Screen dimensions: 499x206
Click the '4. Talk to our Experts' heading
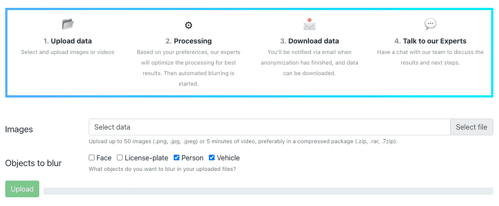430,41
